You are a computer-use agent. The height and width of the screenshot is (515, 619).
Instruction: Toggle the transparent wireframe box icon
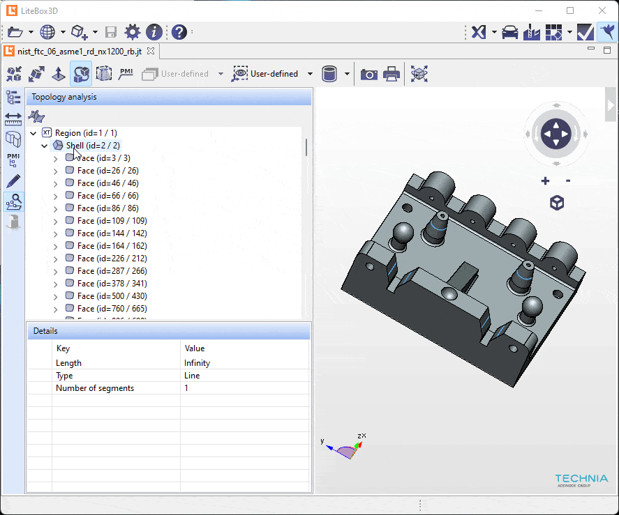pyautogui.click(x=104, y=74)
